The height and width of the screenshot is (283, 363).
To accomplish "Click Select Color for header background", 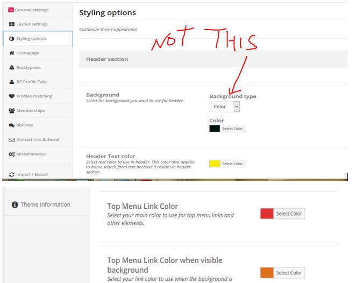I will (x=233, y=129).
